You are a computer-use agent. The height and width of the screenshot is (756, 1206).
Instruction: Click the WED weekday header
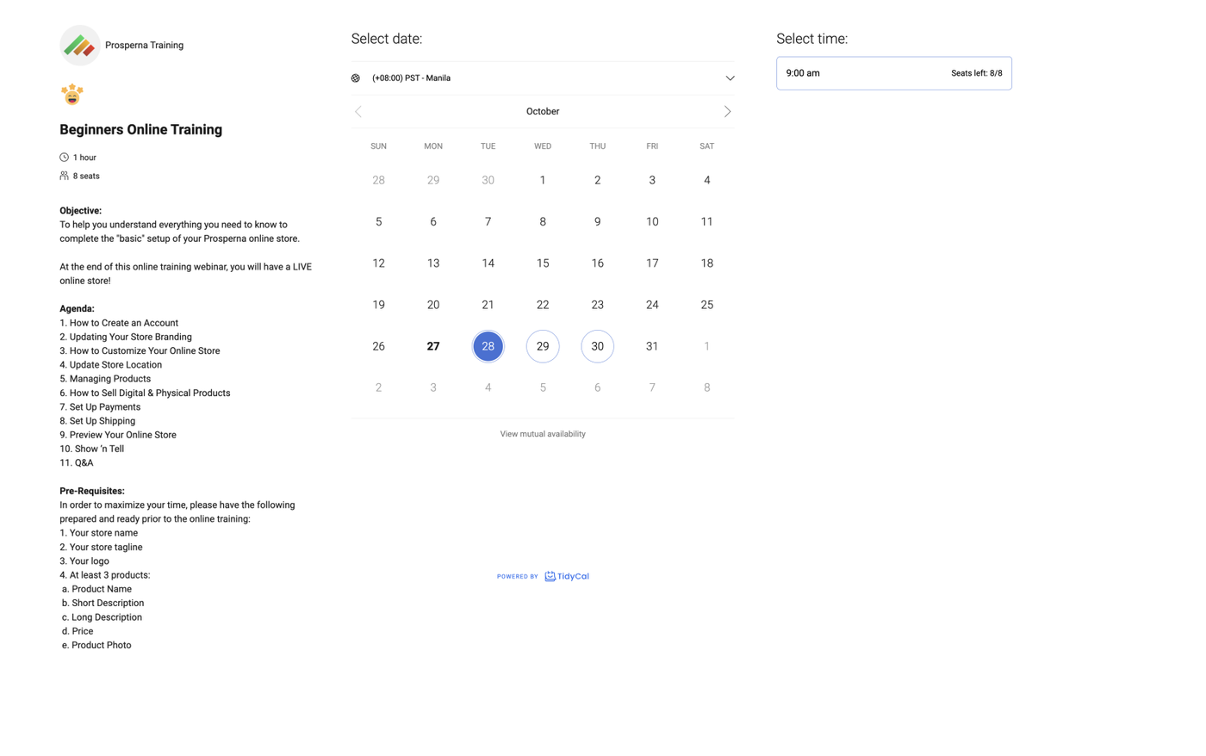click(x=543, y=146)
